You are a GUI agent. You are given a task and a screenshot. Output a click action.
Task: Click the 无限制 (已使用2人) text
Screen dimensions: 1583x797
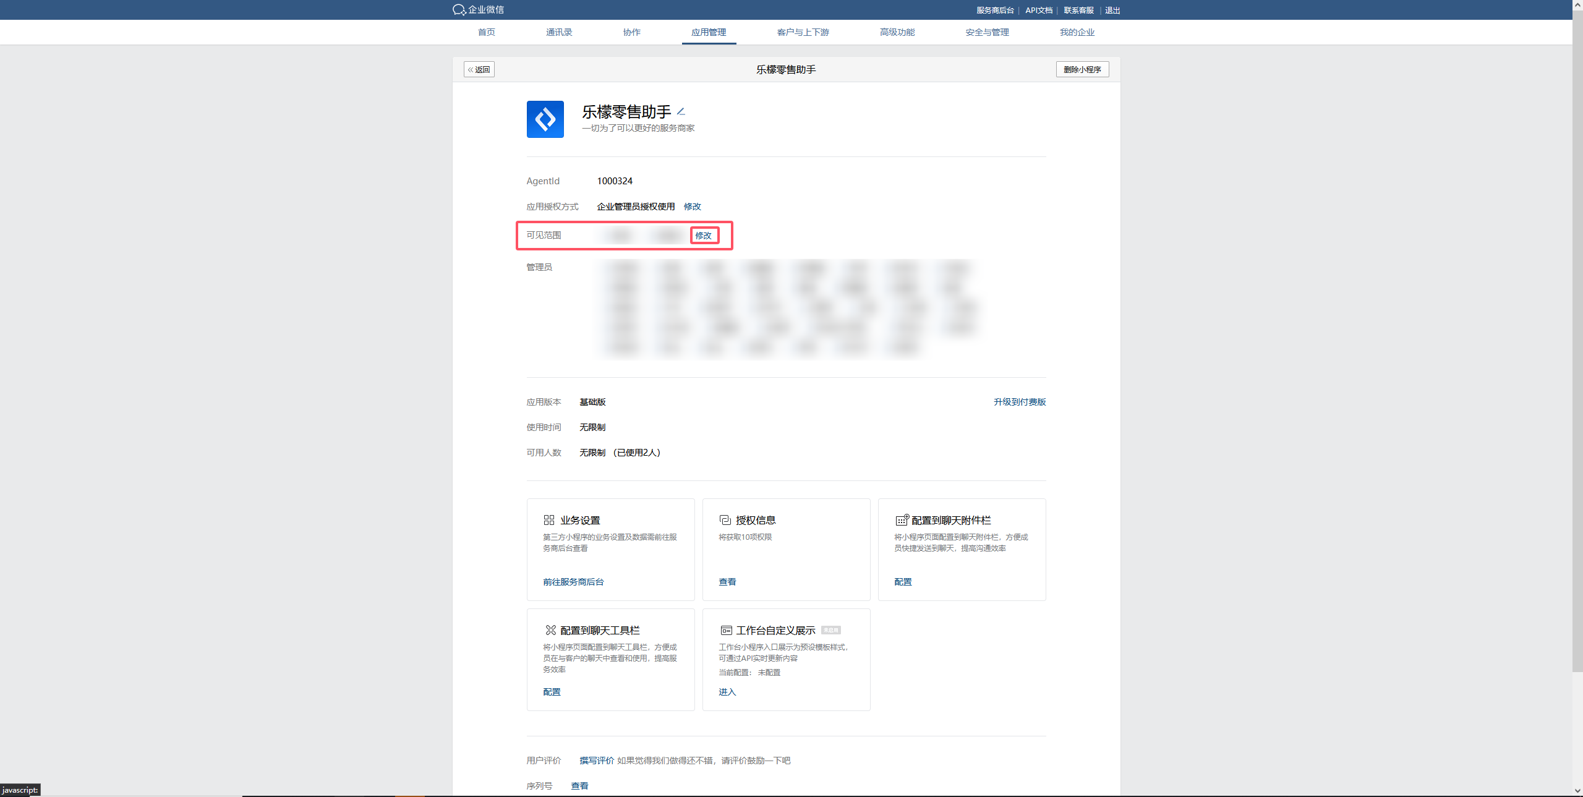pyautogui.click(x=620, y=453)
